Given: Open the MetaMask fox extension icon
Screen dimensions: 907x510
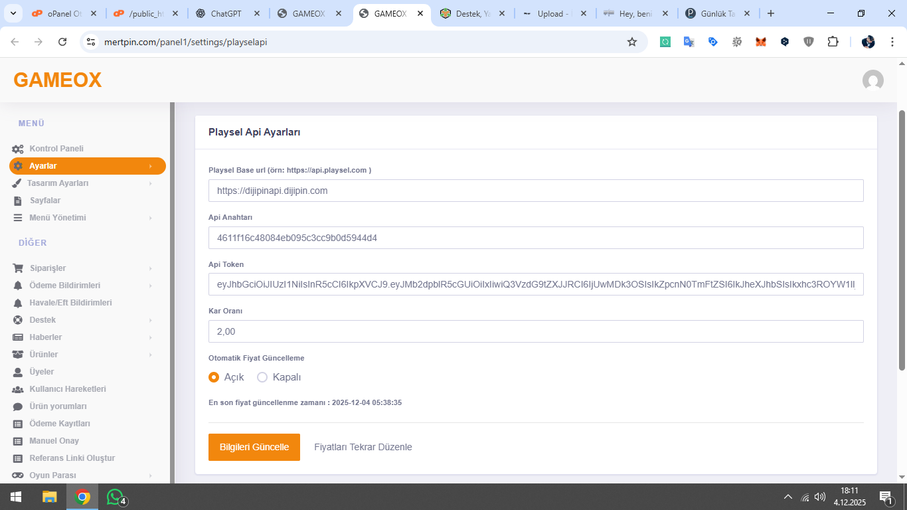Looking at the screenshot, I should click(761, 42).
